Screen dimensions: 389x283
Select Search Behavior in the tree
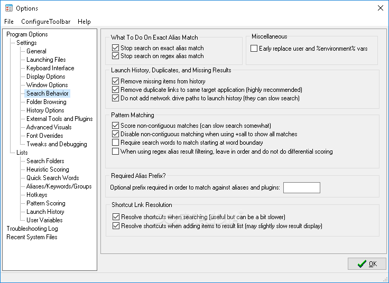tap(48, 93)
